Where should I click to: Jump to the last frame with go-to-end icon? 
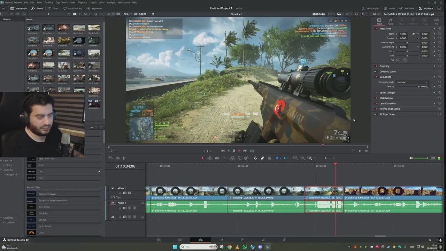[x=245, y=151]
